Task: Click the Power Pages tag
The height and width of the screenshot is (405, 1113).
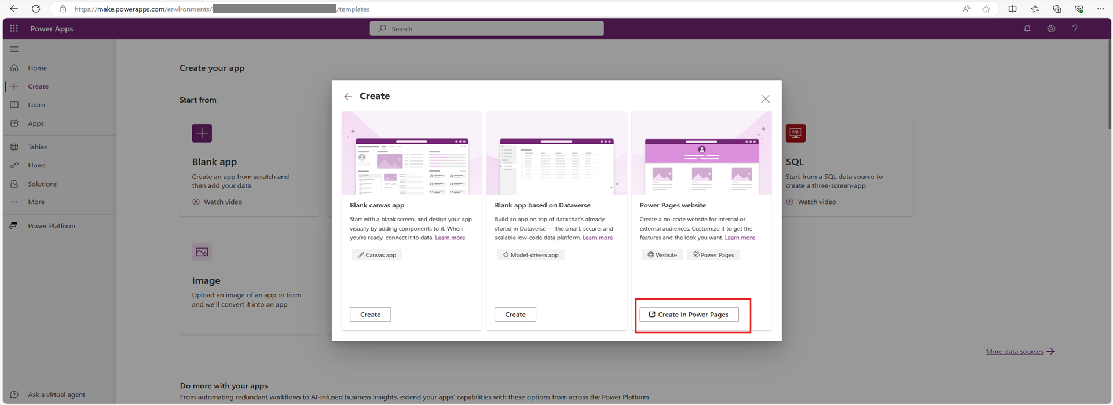Action: 713,255
